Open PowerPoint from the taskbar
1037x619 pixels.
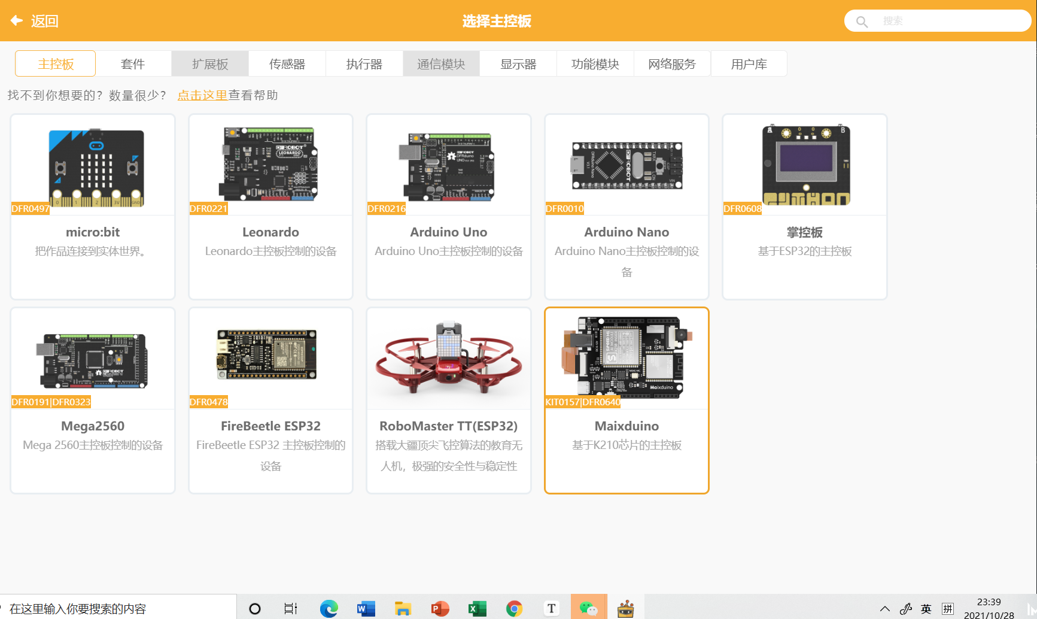(440, 609)
